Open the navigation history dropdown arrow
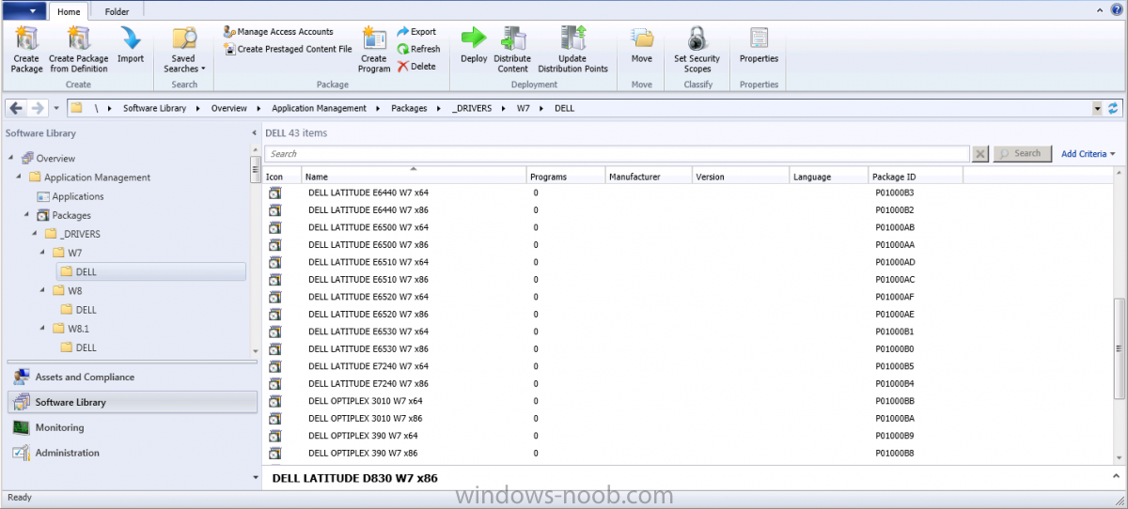1128x509 pixels. [x=56, y=108]
